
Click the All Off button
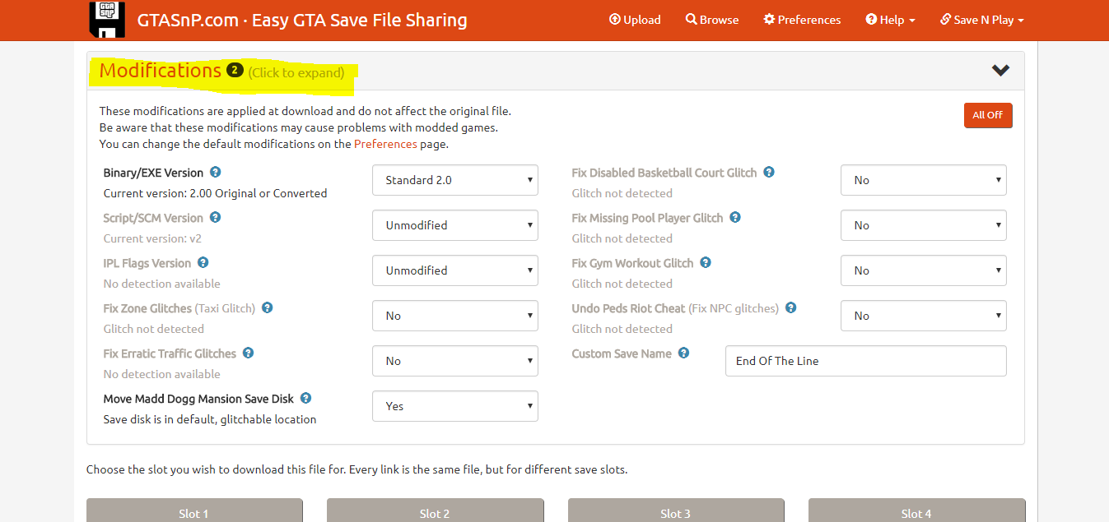pos(988,115)
